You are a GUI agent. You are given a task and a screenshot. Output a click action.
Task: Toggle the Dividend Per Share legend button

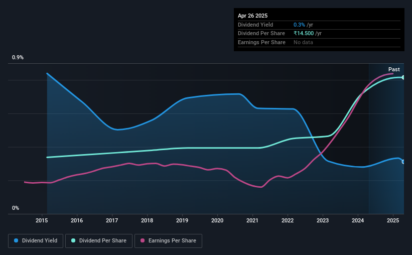(x=99, y=241)
